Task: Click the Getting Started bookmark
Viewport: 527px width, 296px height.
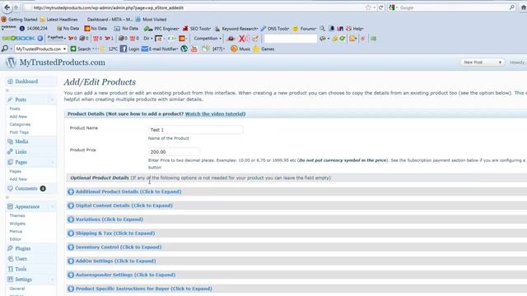Action: pos(20,20)
